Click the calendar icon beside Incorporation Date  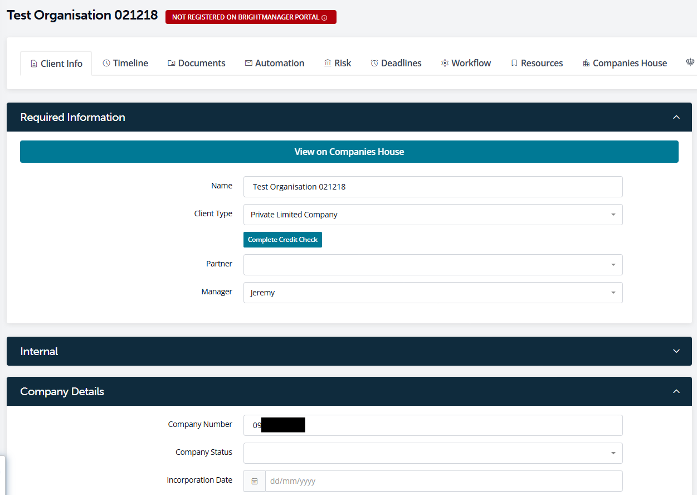[255, 481]
